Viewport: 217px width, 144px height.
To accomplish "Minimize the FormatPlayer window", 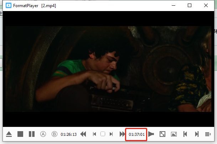I will [x=174, y=6].
